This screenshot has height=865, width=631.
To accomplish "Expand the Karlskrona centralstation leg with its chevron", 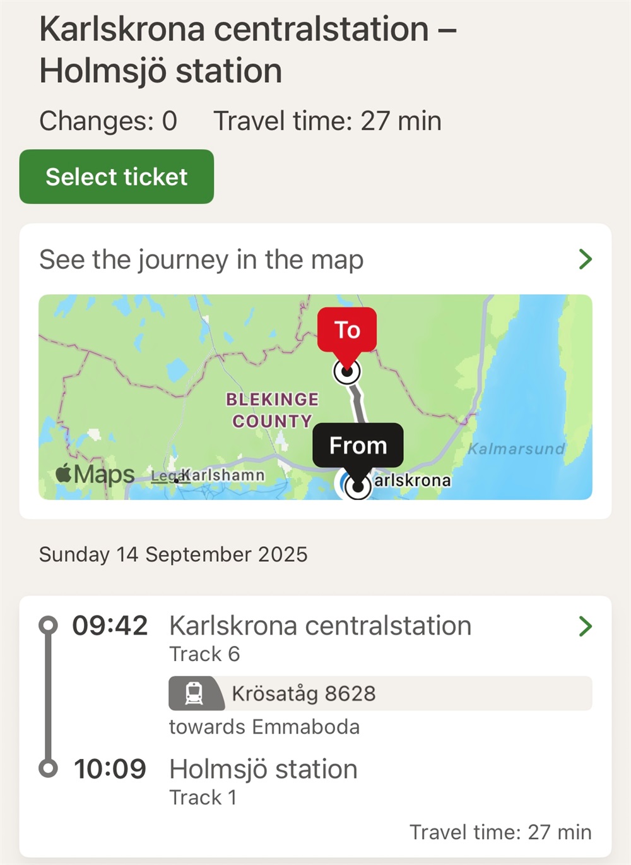I will tap(585, 626).
